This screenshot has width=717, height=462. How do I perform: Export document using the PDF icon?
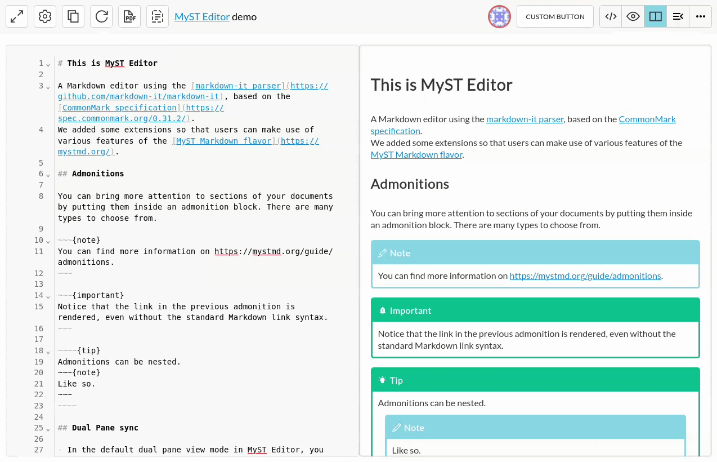point(129,16)
